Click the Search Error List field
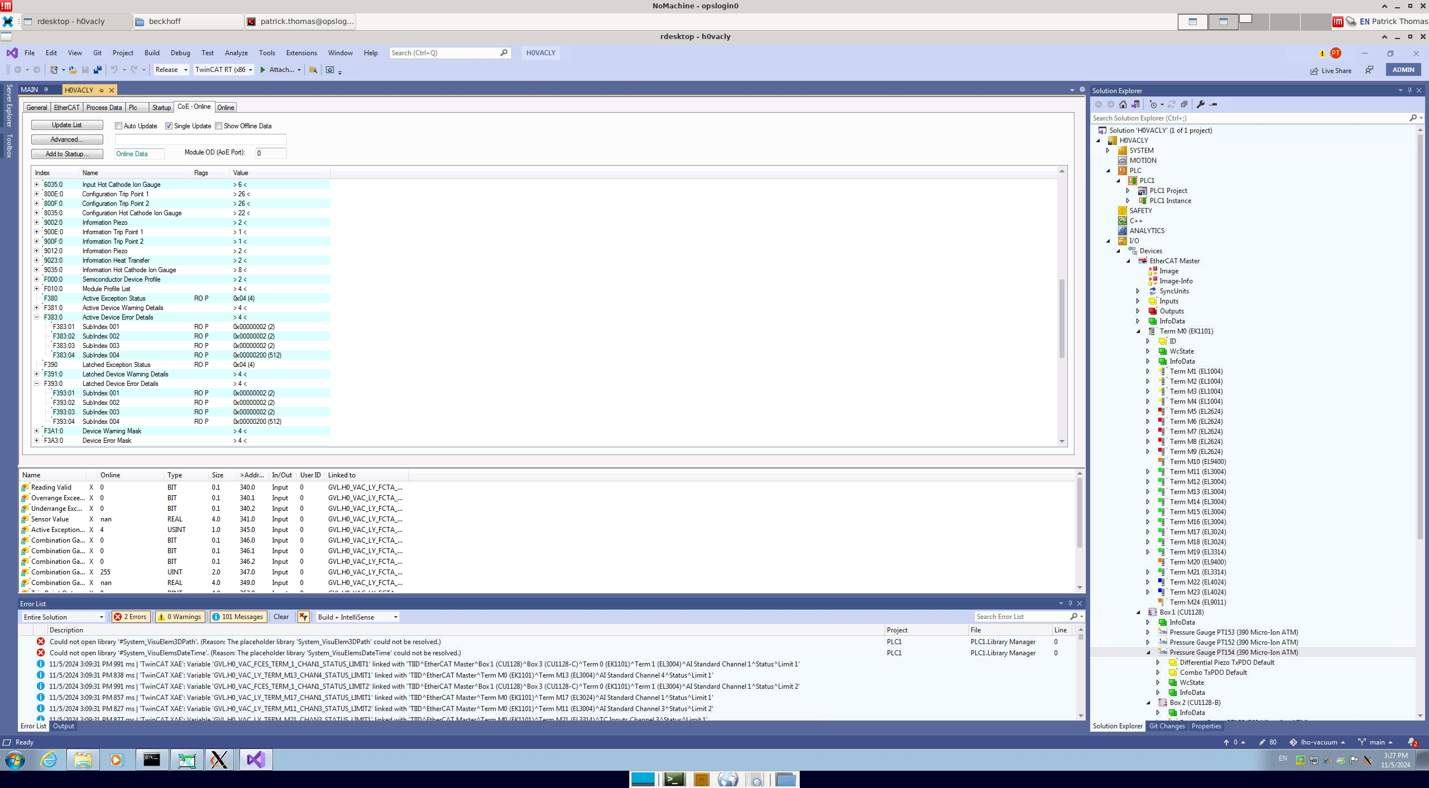The height and width of the screenshot is (788, 1429). coord(1023,617)
